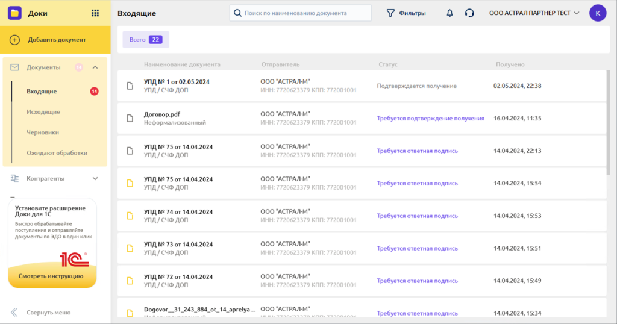Select Исходящие in the sidebar
Image resolution: width=617 pixels, height=324 pixels.
point(43,112)
